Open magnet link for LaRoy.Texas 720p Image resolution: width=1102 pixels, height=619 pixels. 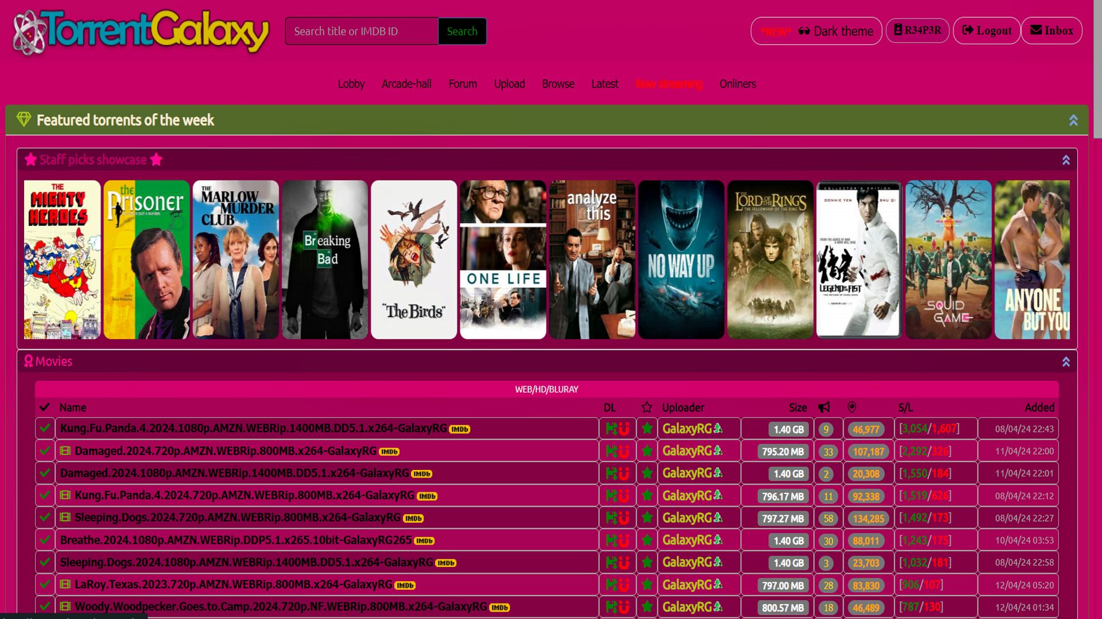[x=624, y=585]
